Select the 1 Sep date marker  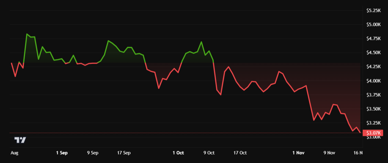coord(62,153)
